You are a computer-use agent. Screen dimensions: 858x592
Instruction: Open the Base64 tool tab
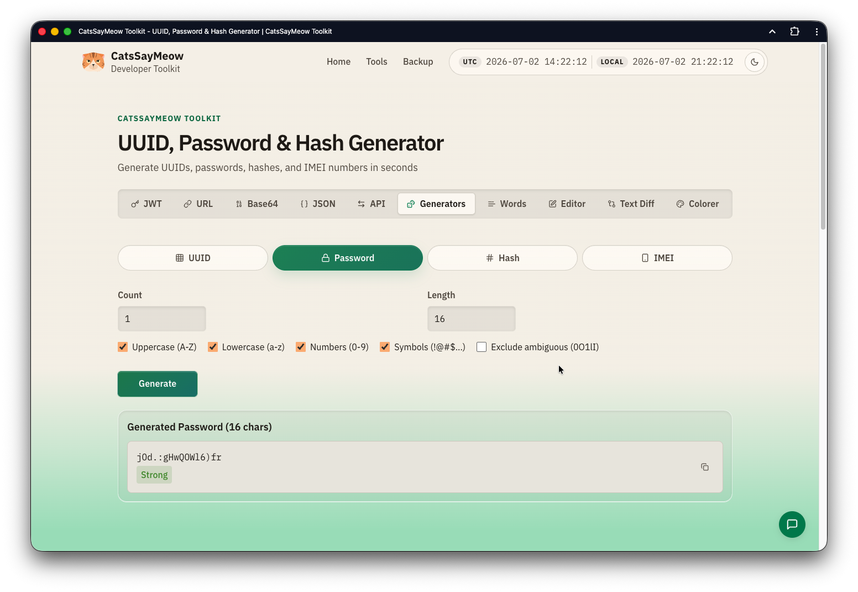click(x=257, y=204)
